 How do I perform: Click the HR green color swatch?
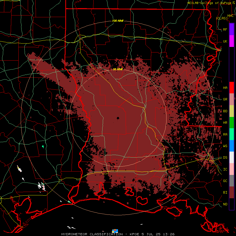click(232, 123)
